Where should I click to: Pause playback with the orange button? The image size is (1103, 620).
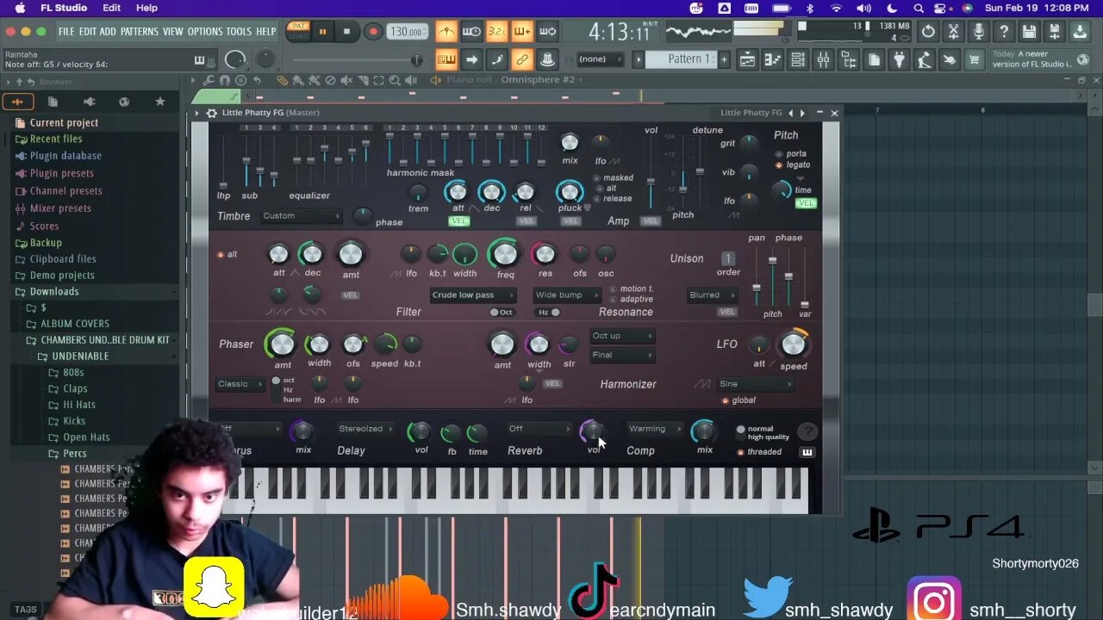[x=323, y=32]
